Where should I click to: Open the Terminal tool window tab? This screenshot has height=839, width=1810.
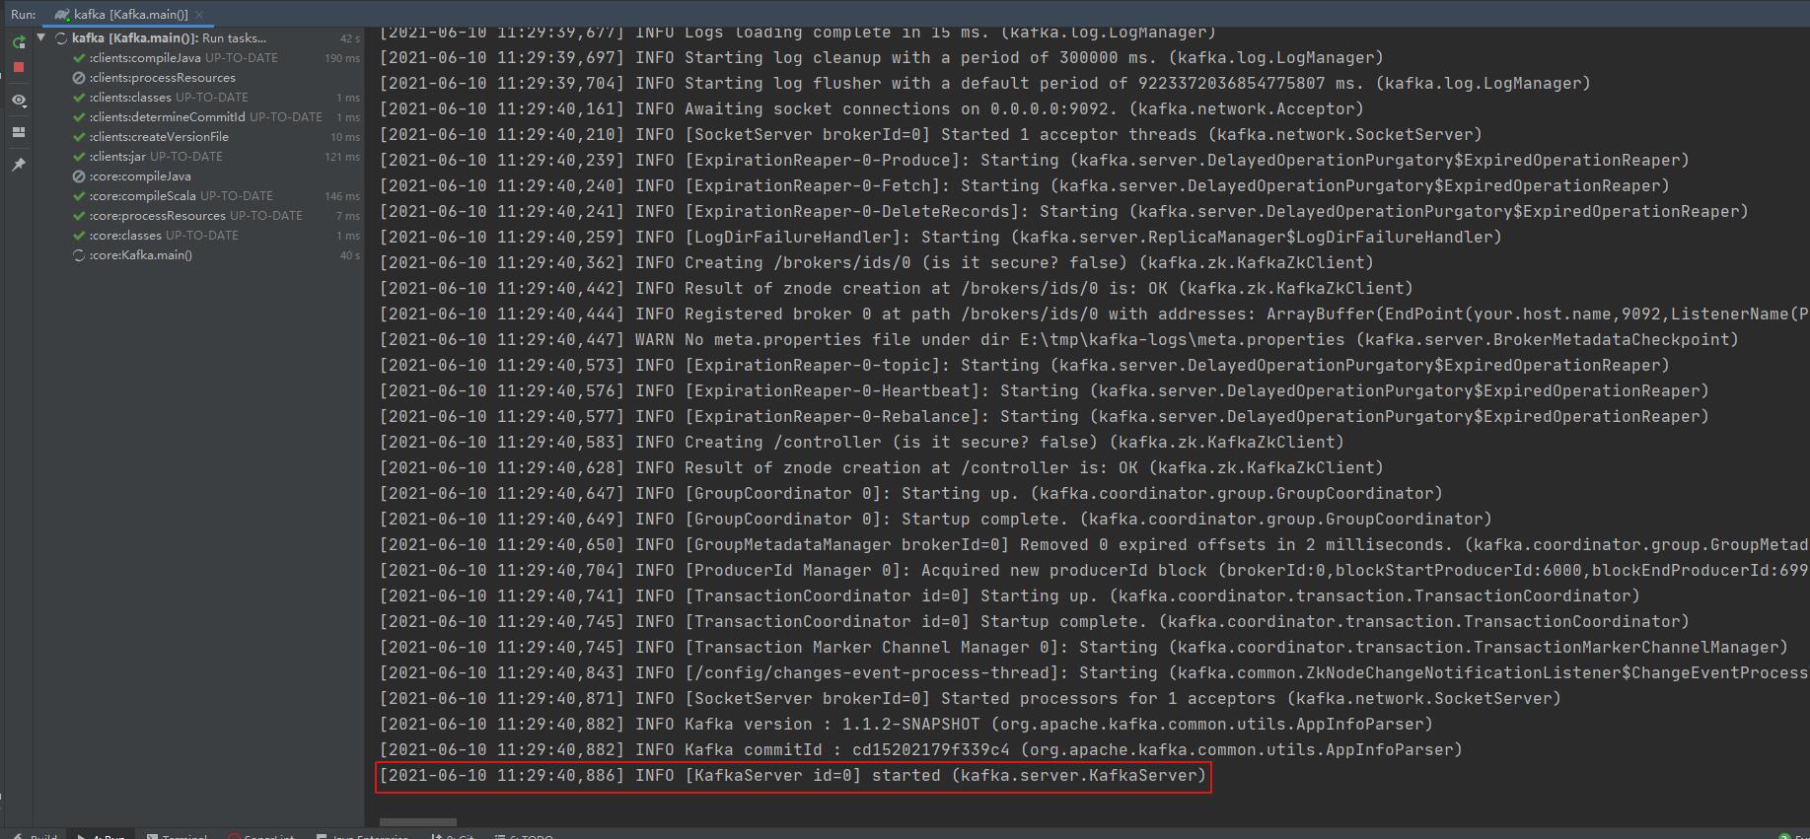pos(178,835)
